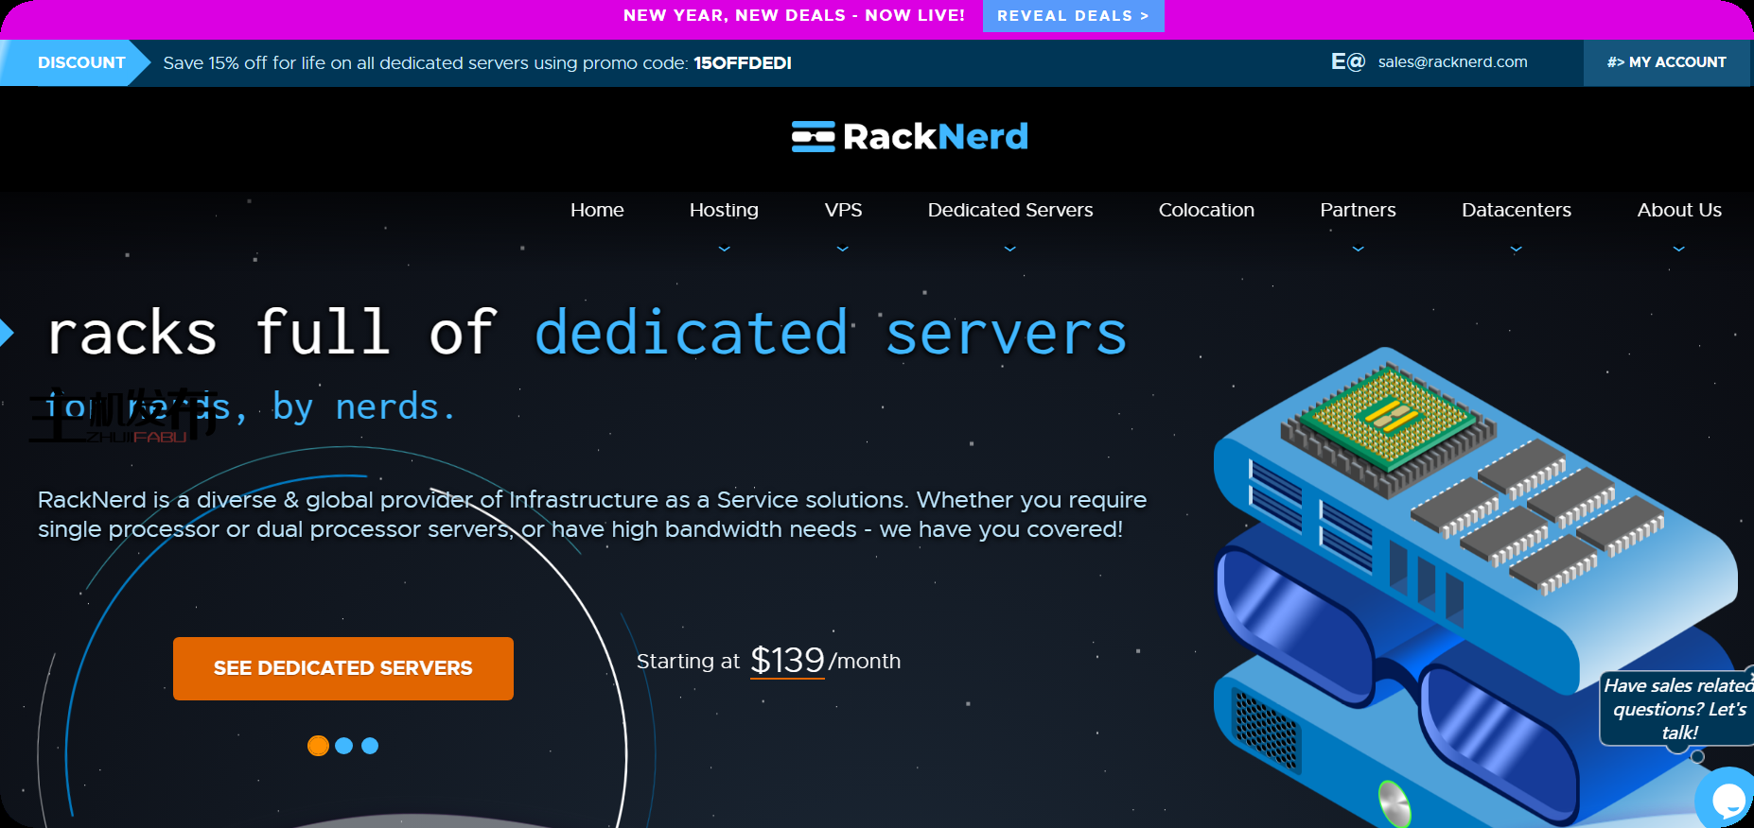The image size is (1754, 828).
Task: Click the sales@racknerd.com email link
Action: 1452,62
